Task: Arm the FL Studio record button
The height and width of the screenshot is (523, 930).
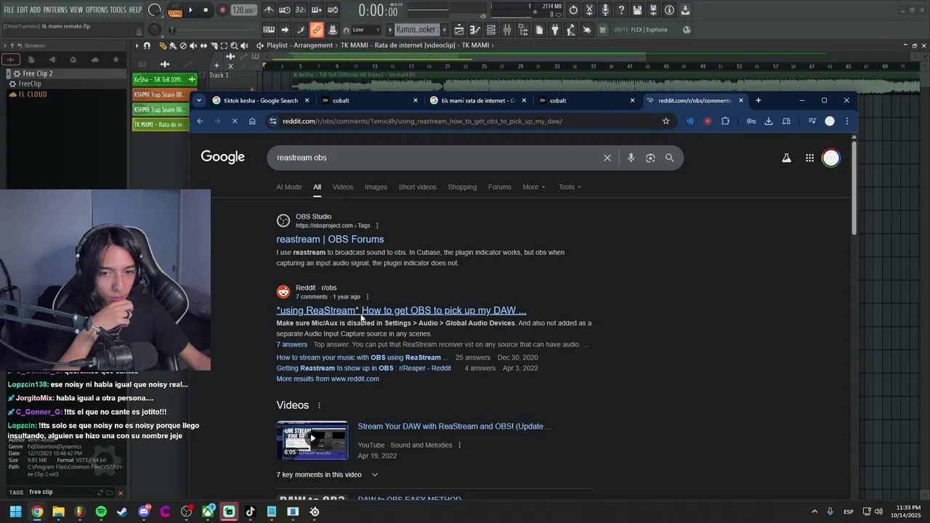Action: [222, 10]
